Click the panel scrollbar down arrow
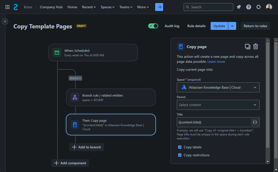 point(267,161)
